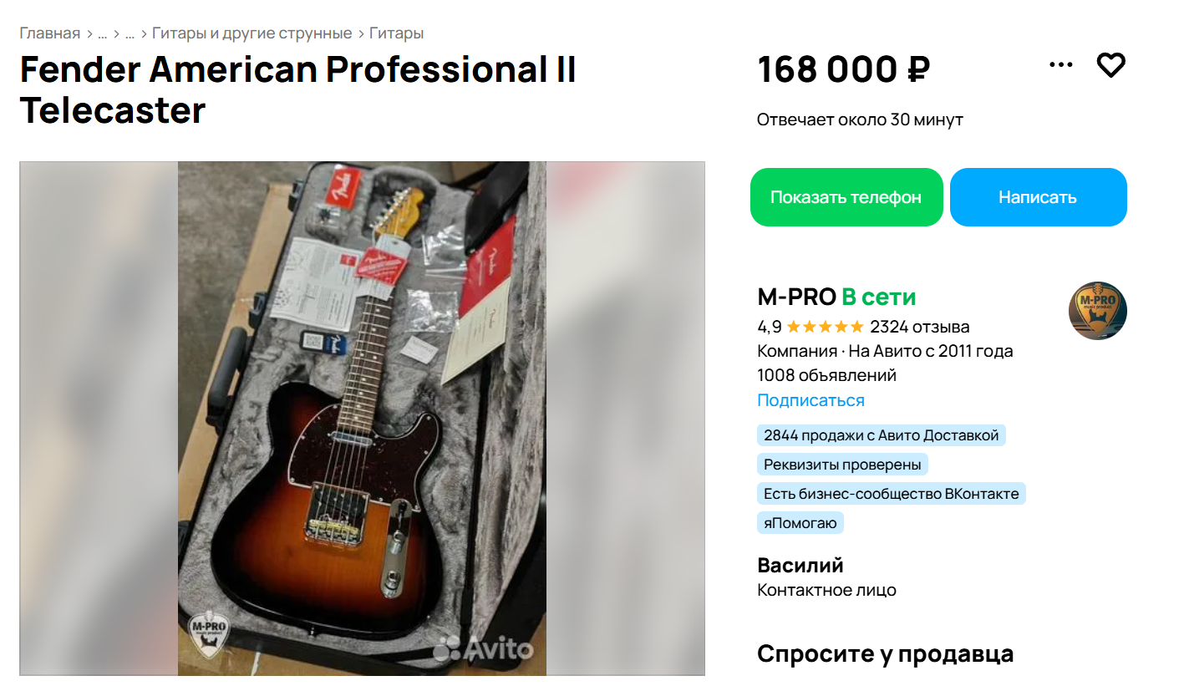Expand the second collapsed breadcrumb ellipsis

pyautogui.click(x=130, y=33)
